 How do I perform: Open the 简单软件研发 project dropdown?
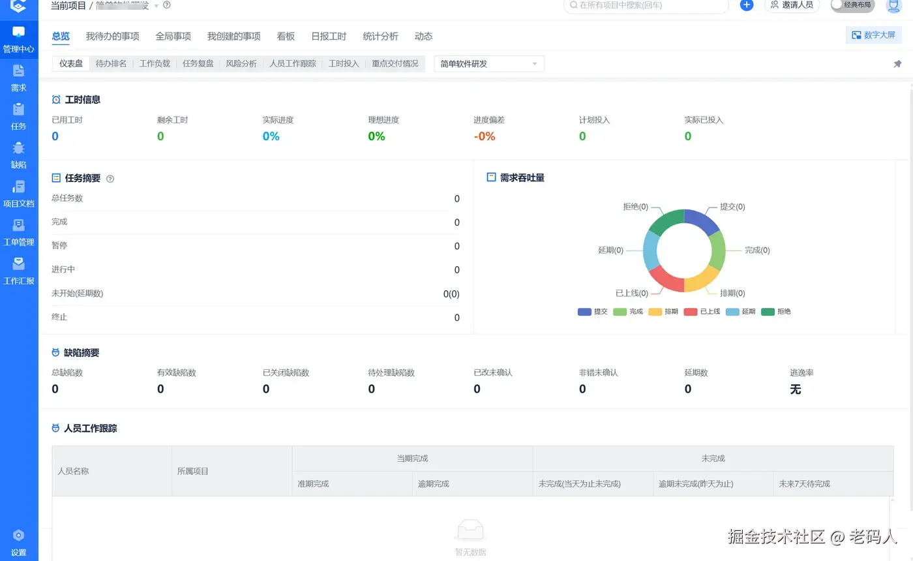click(x=489, y=64)
